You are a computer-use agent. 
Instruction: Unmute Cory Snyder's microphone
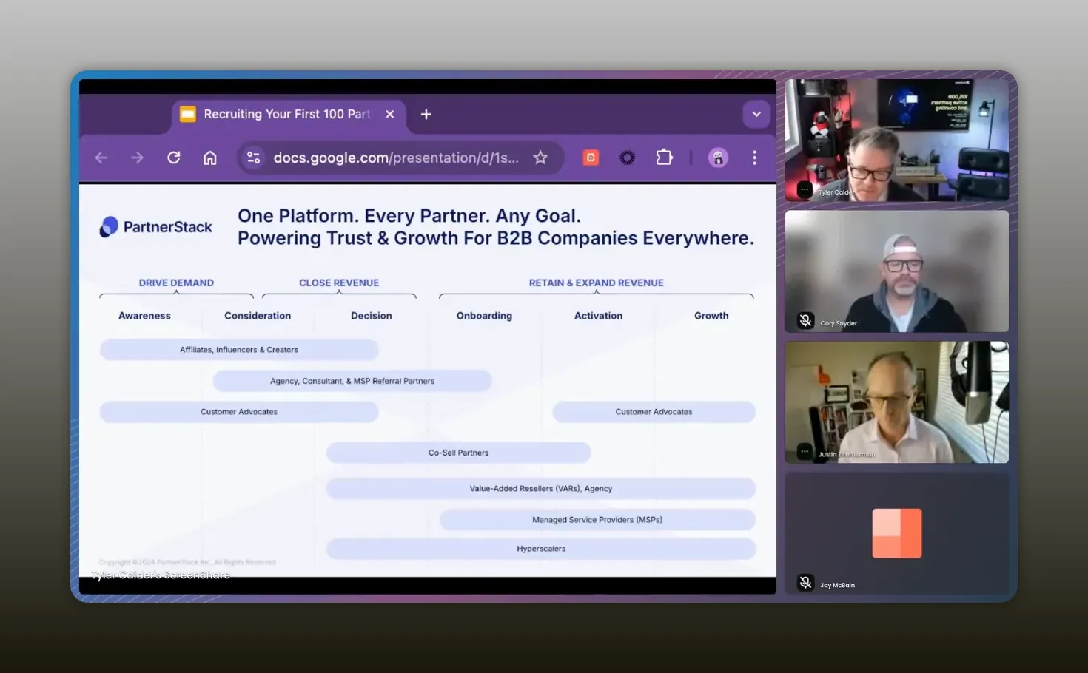tap(805, 320)
